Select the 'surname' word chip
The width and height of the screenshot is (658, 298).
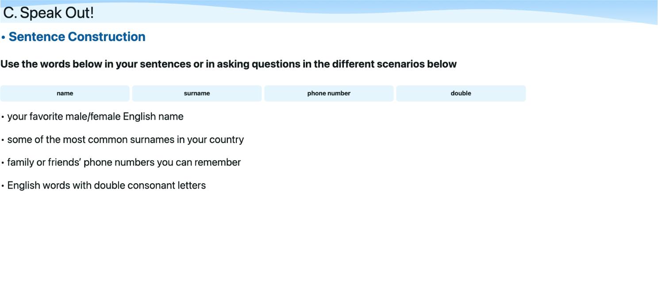197,93
